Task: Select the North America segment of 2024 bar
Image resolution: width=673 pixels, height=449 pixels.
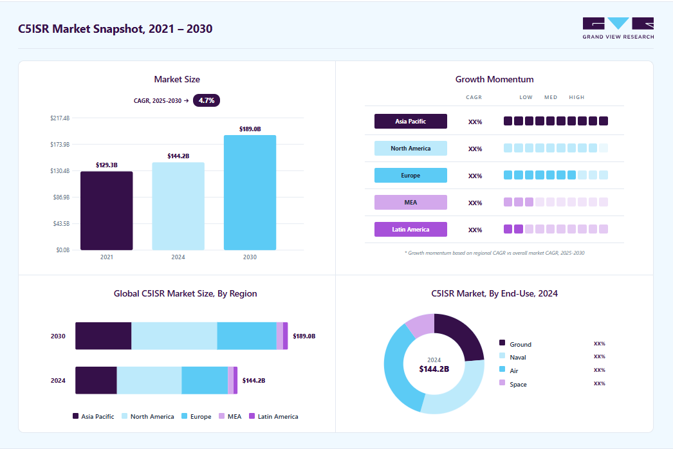Action: point(149,380)
